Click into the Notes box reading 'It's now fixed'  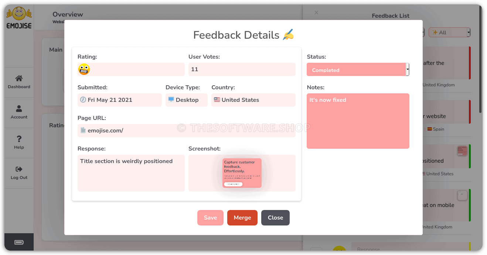pyautogui.click(x=358, y=121)
